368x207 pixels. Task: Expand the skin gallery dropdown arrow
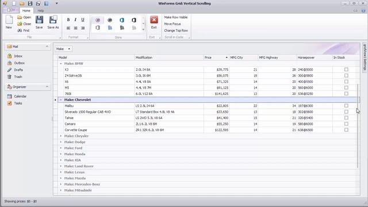tap(143, 29)
